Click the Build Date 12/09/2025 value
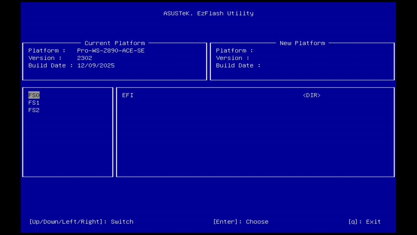Screen dimensions: 417x235 [96, 65]
